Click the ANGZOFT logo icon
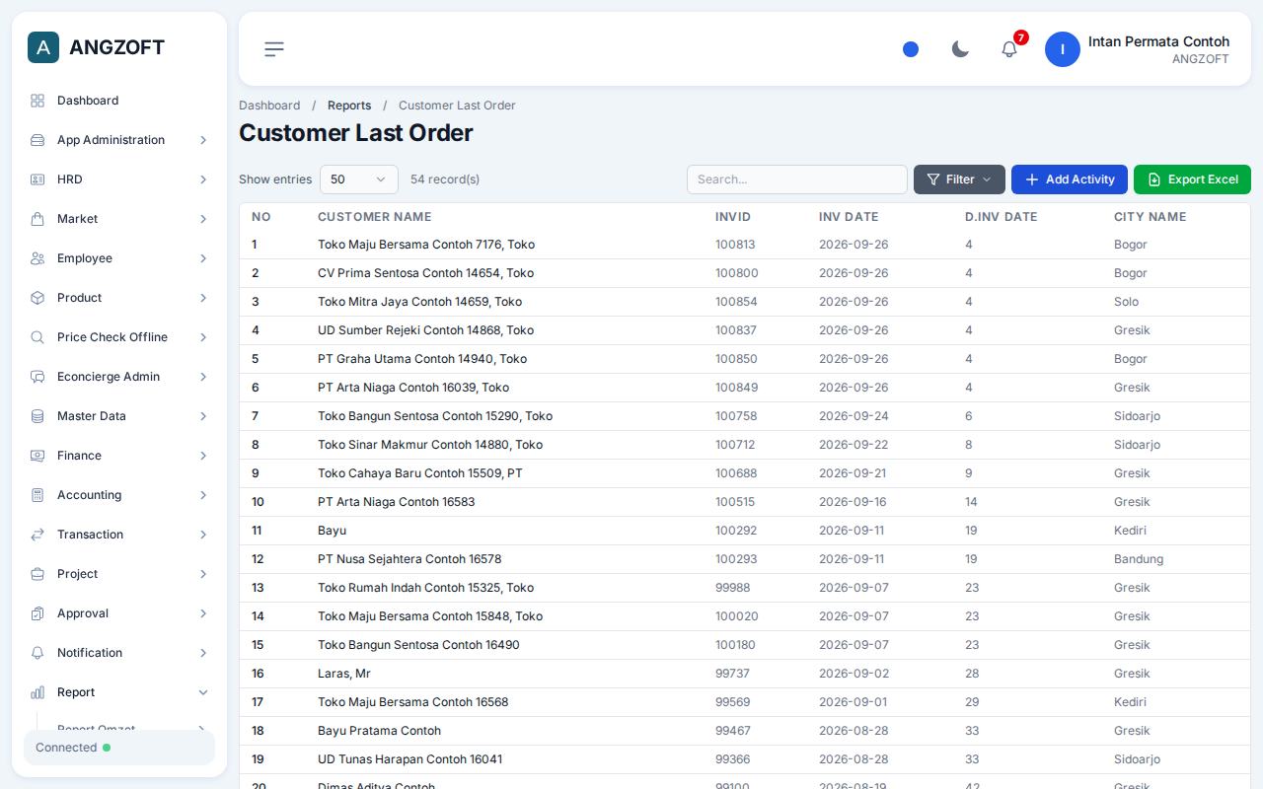1263x789 pixels. click(x=43, y=47)
